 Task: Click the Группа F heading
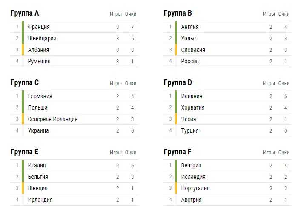(178, 152)
